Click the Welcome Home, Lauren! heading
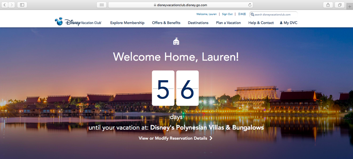Image resolution: width=353 pixels, height=159 pixels. [x=176, y=57]
